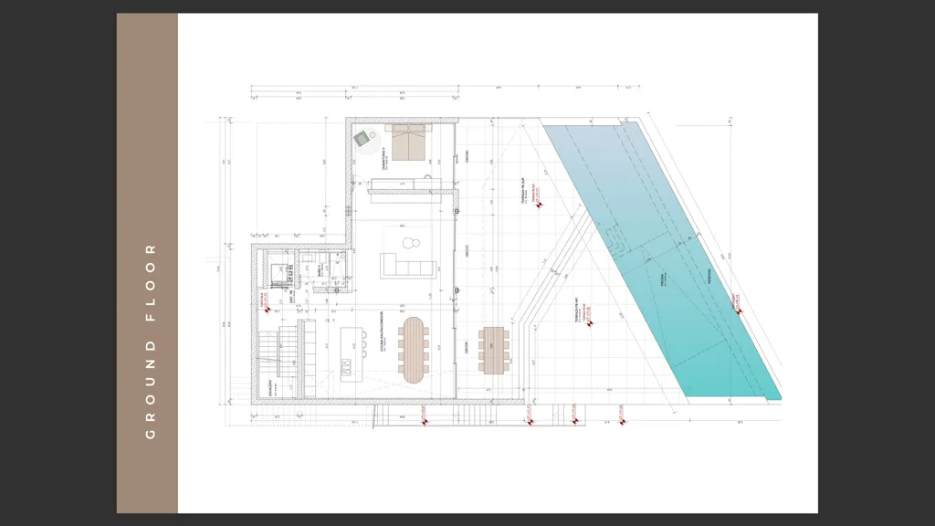This screenshot has width=935, height=526.
Task: Select the rectangular terrace dining table
Action: point(494,350)
